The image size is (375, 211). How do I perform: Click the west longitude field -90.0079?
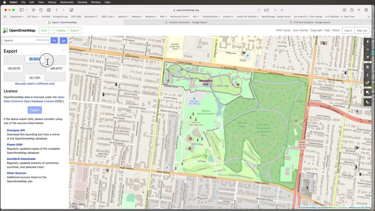tap(13, 69)
